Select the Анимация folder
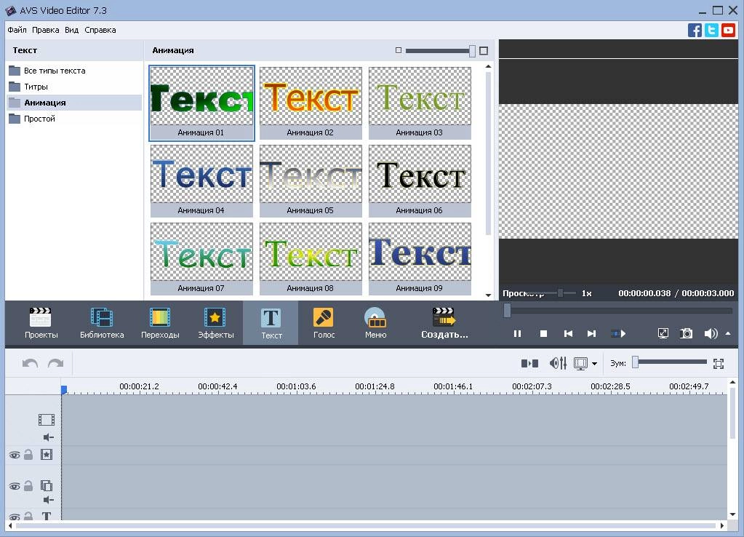Image resolution: width=744 pixels, height=537 pixels. click(74, 103)
